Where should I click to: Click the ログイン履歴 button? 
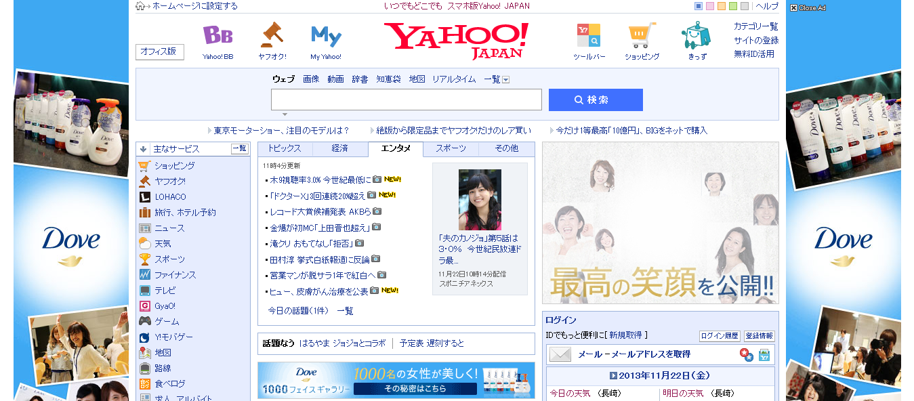pyautogui.click(x=720, y=336)
